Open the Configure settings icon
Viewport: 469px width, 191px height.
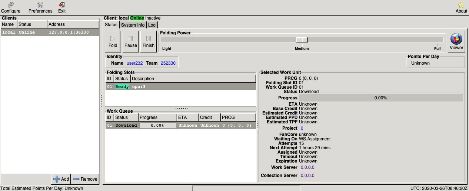tap(11, 7)
